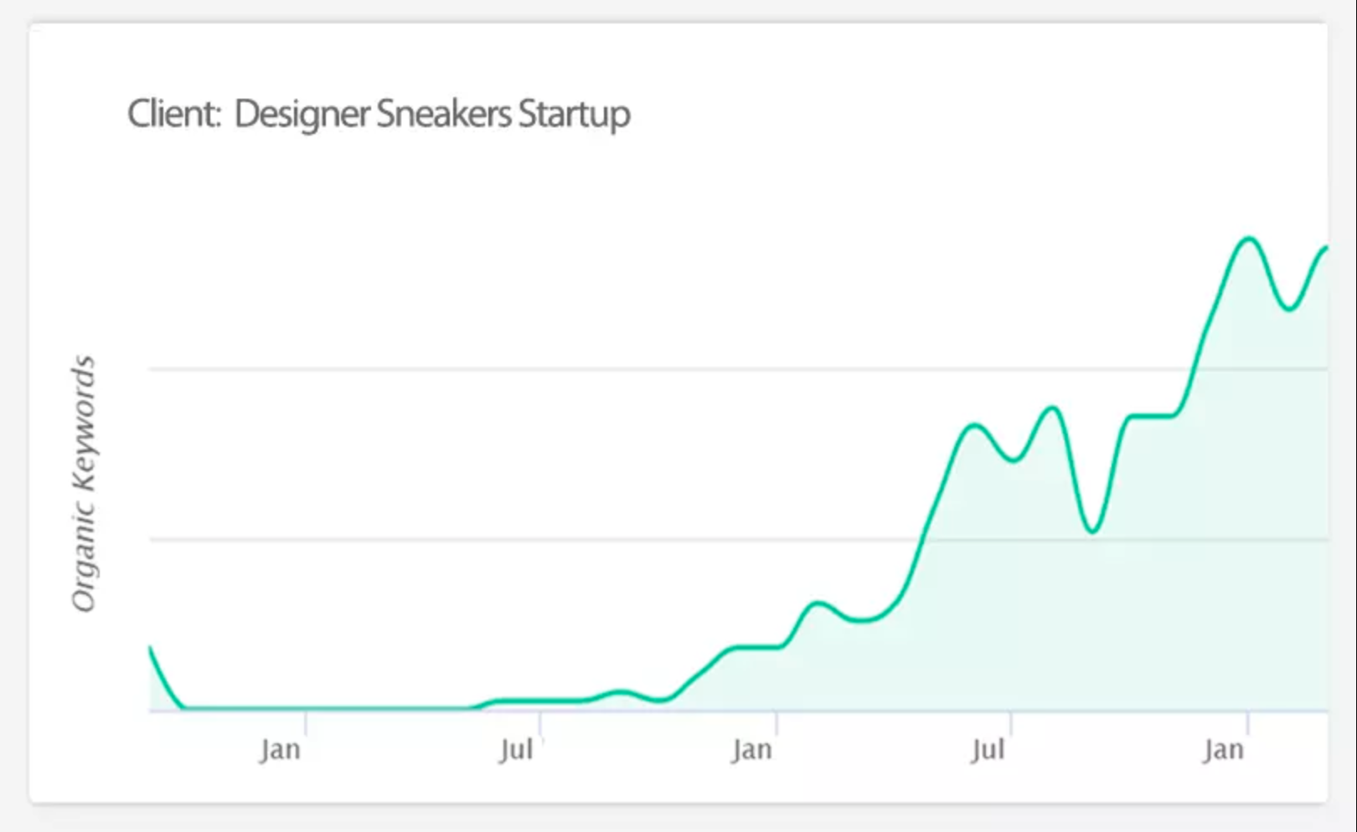
Task: Click the line peak just before the second Jul
Action: [973, 425]
